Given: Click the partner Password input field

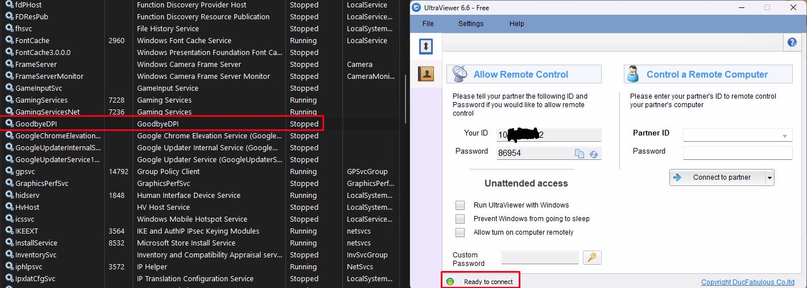Looking at the screenshot, I should [737, 153].
